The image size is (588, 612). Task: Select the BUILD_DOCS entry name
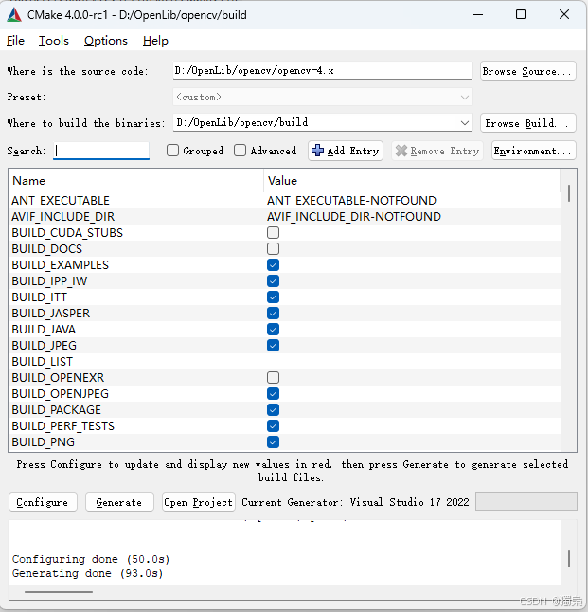[46, 249]
